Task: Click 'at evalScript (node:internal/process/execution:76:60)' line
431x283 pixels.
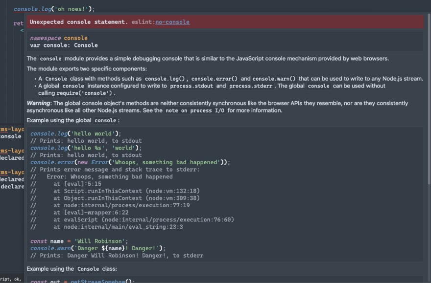Action: coord(132,219)
